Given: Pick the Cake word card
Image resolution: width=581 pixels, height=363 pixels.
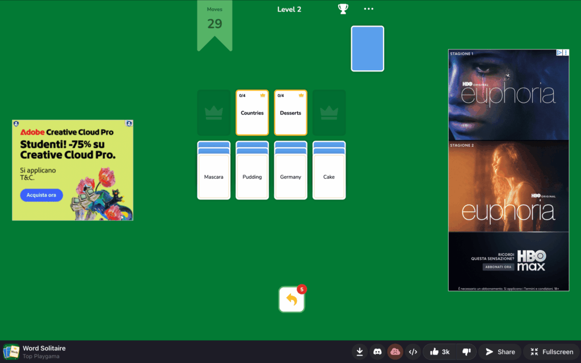Looking at the screenshot, I should [329, 176].
